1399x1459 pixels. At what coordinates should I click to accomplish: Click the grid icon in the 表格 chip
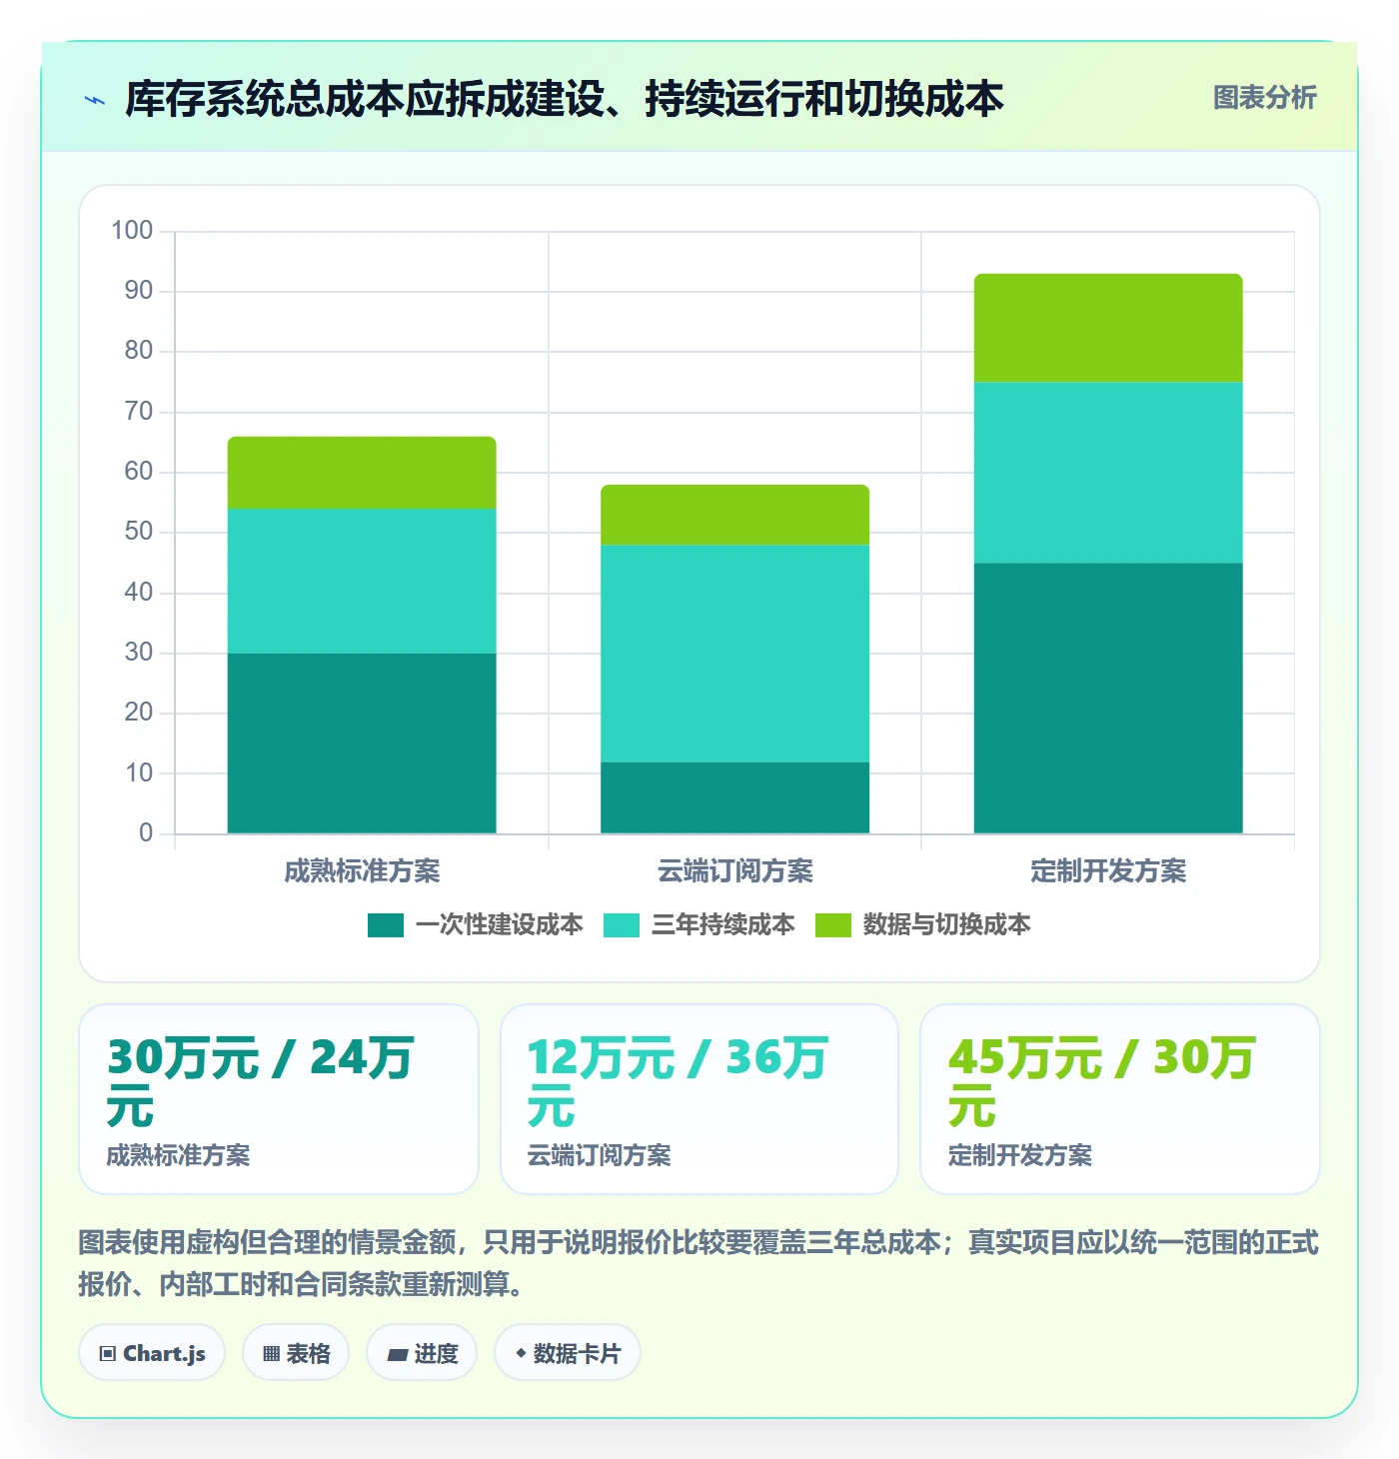coord(271,1354)
